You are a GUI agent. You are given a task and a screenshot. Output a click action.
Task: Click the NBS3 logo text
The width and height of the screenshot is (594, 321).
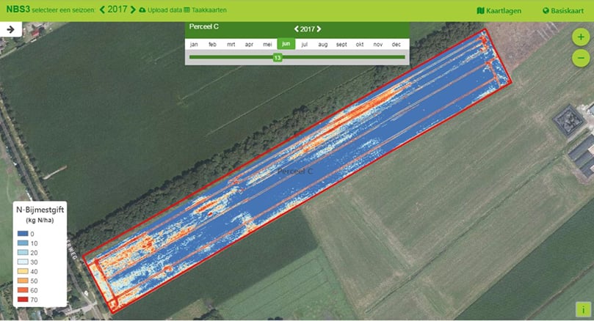click(18, 10)
